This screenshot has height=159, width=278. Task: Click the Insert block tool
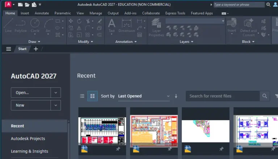pos(232,25)
